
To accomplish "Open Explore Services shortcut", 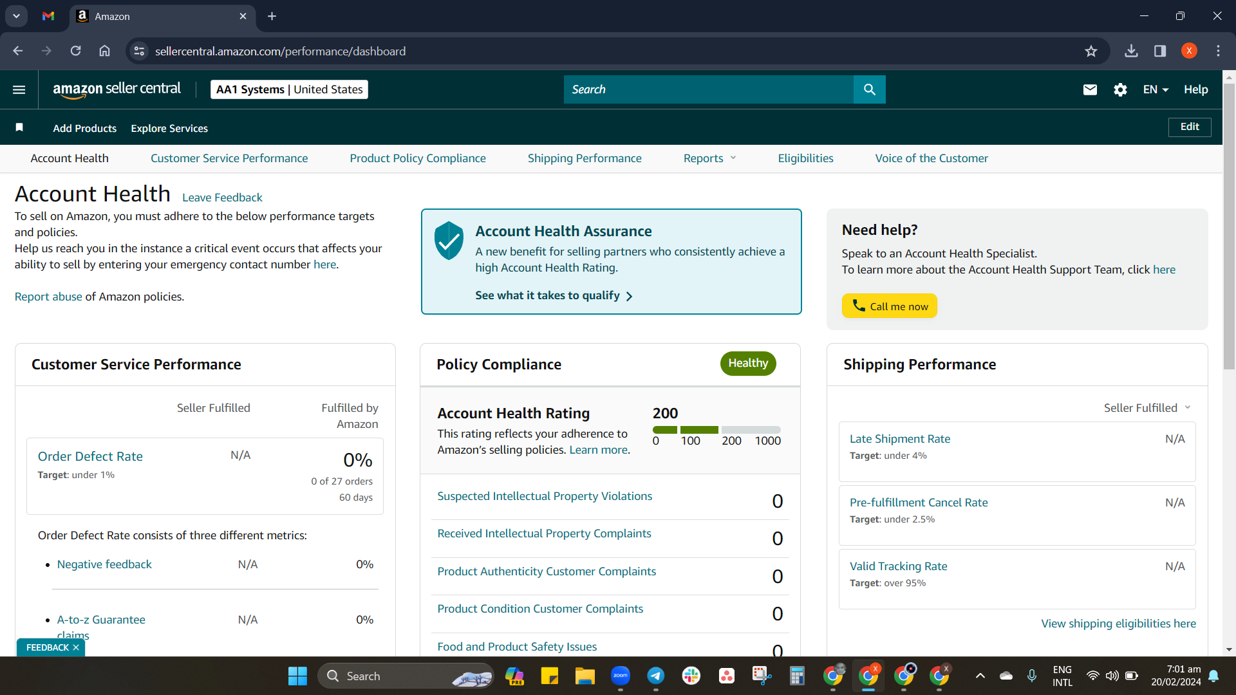I will [169, 128].
